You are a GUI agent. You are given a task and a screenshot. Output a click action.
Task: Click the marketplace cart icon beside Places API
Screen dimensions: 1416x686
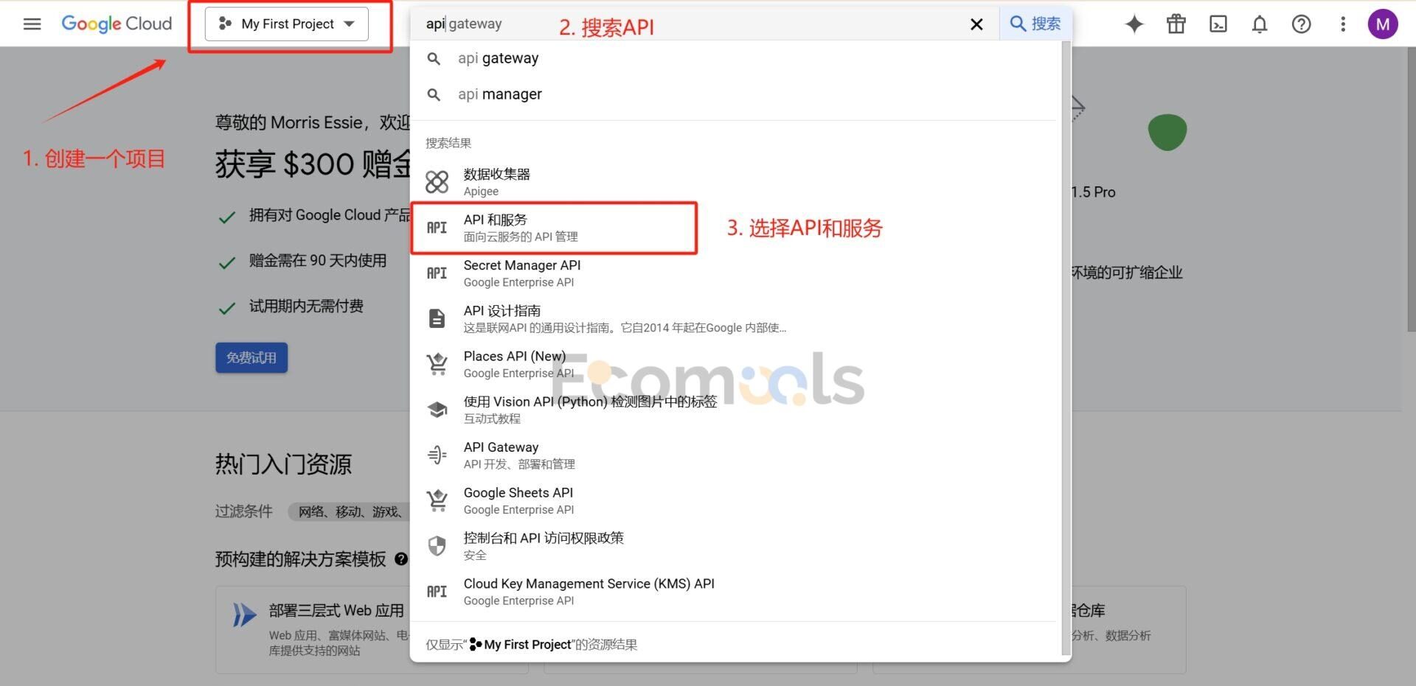click(x=437, y=364)
